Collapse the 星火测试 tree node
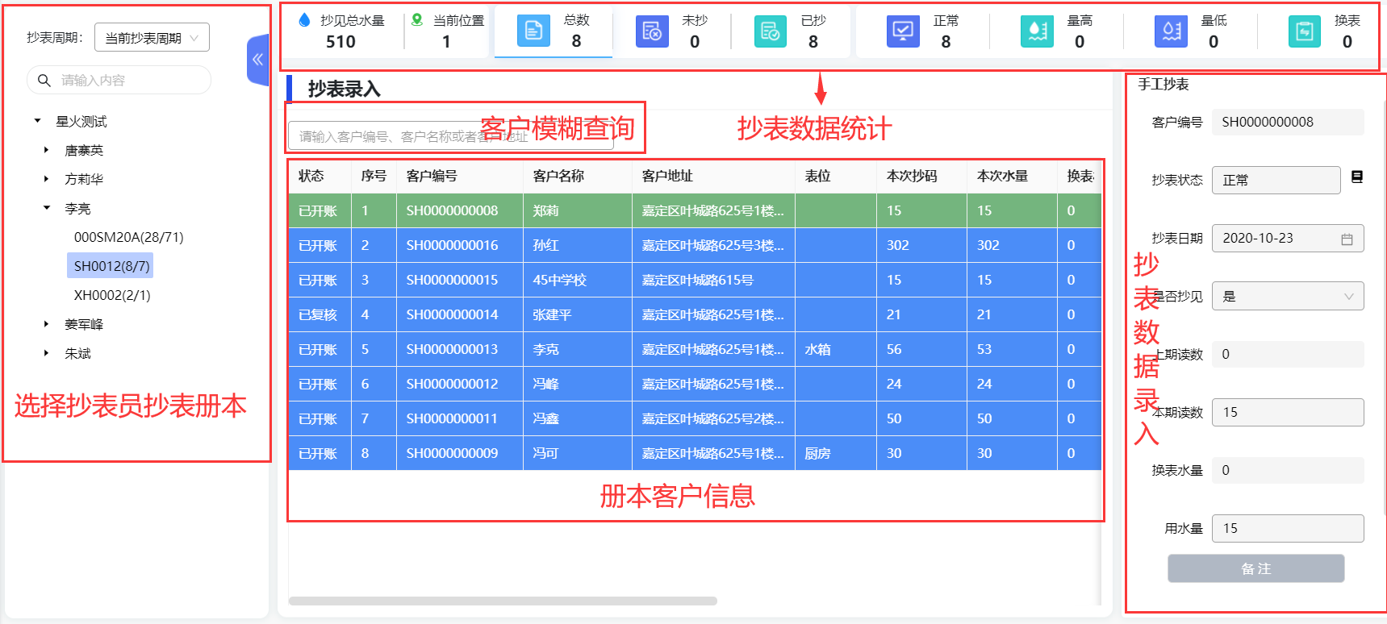Image resolution: width=1387 pixels, height=624 pixels. coord(37,121)
